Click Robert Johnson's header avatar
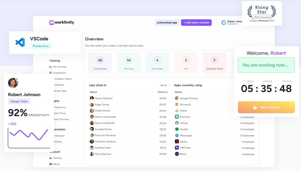 pos(224,23)
